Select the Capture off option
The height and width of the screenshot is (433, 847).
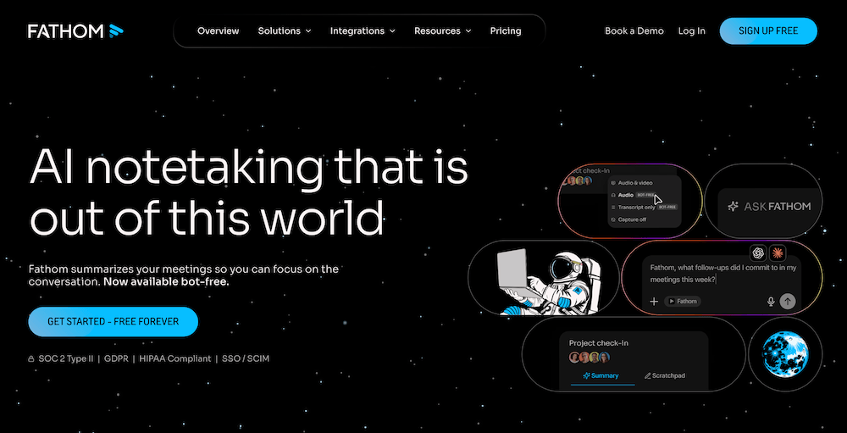tap(628, 219)
